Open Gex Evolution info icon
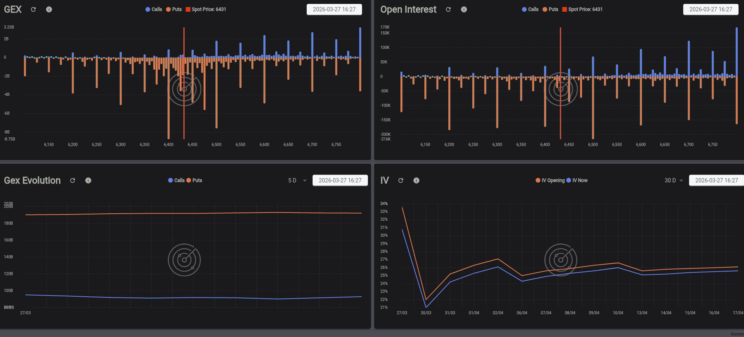744x337 pixels. (88, 180)
